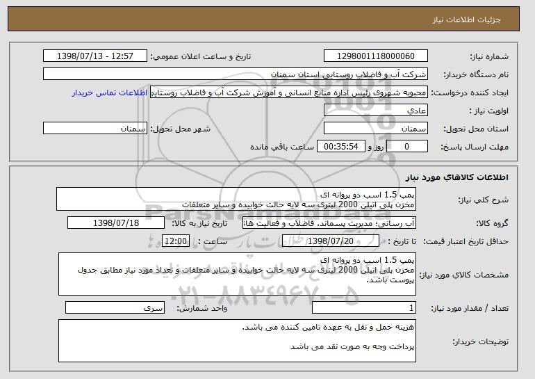Click the جزئیات اطلاعات نیاز header title
Viewport: 535px width, 379px height.
tap(466, 19)
